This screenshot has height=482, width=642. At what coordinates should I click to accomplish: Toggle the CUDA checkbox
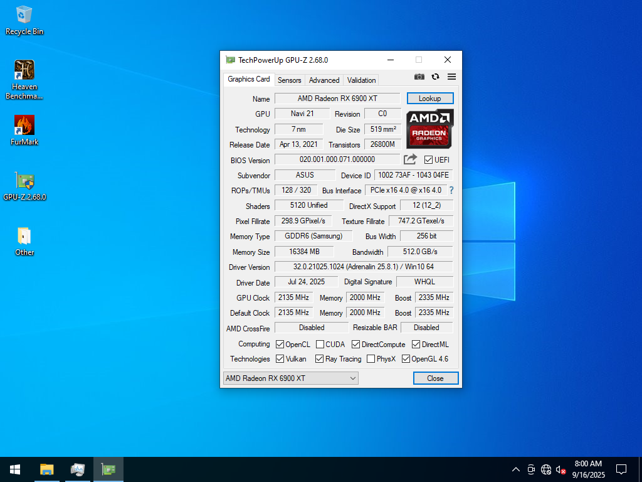click(320, 345)
